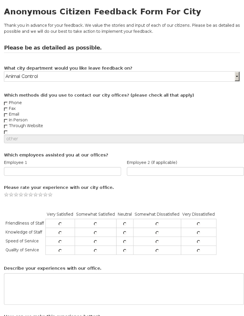Mark Speed of Service Very Dissatisfied
Image resolution: width=244 pixels, height=316 pixels.
(199, 241)
